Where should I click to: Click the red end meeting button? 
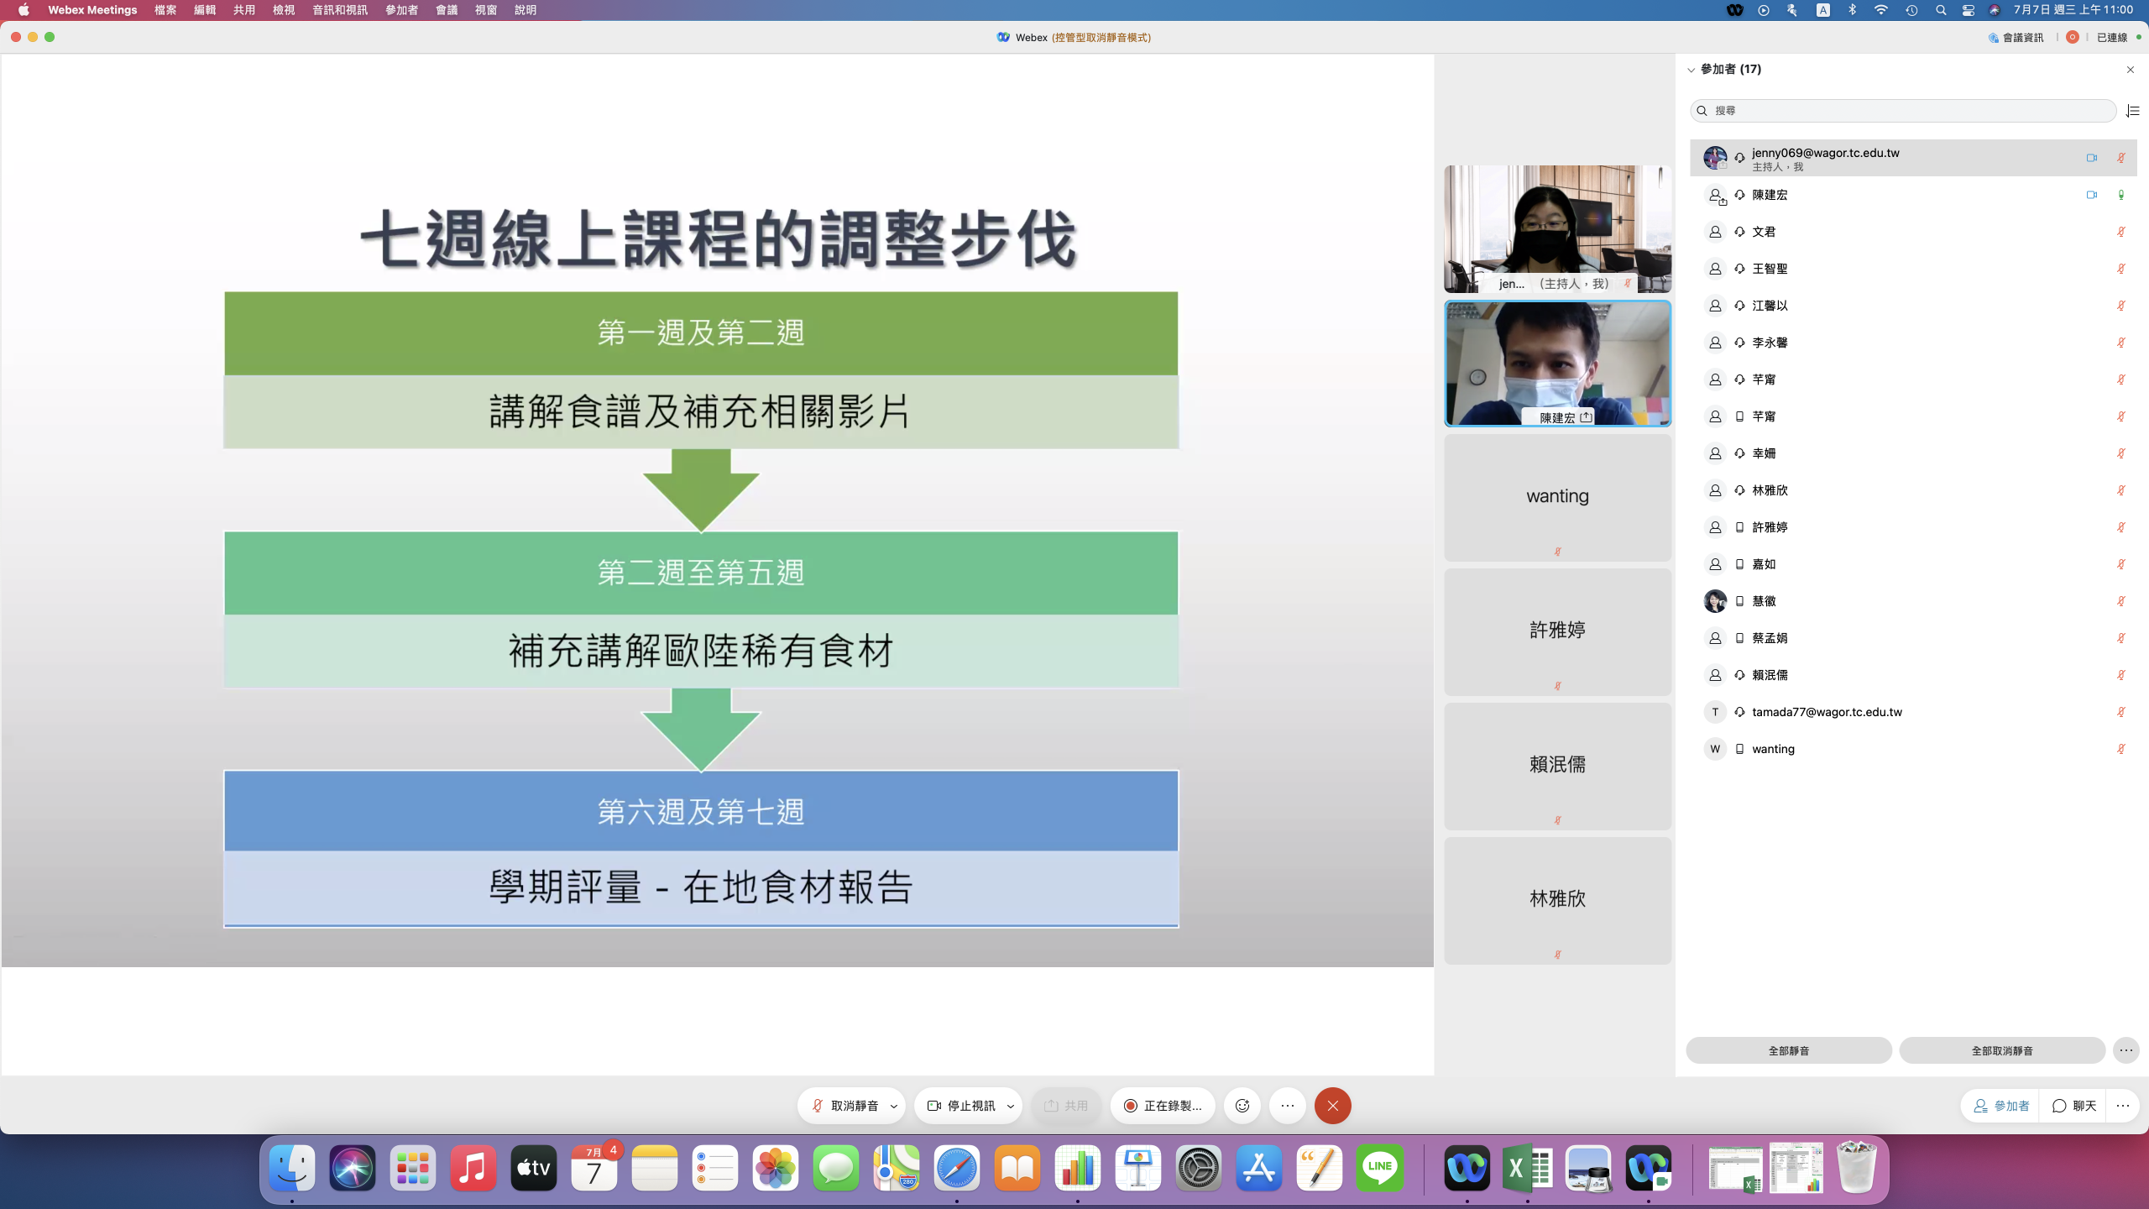pos(1332,1106)
